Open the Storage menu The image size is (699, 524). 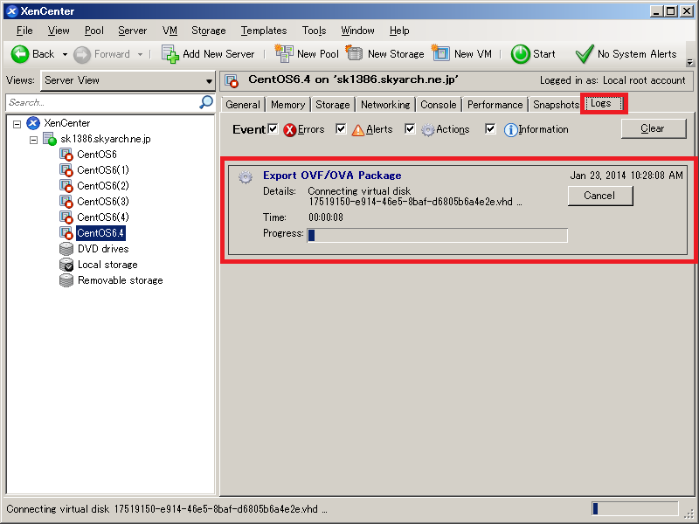pyautogui.click(x=209, y=31)
